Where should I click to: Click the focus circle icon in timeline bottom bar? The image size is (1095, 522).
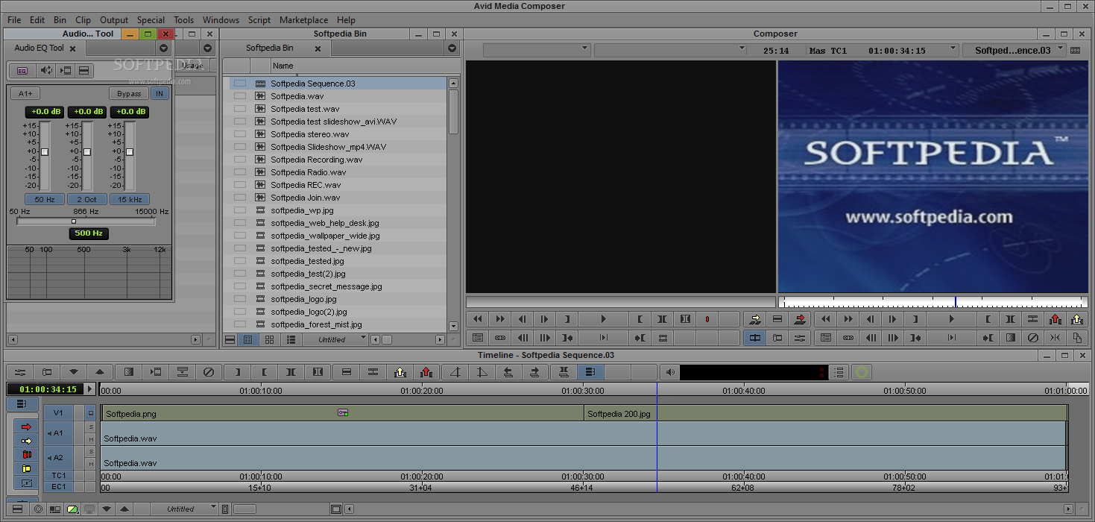(38, 509)
